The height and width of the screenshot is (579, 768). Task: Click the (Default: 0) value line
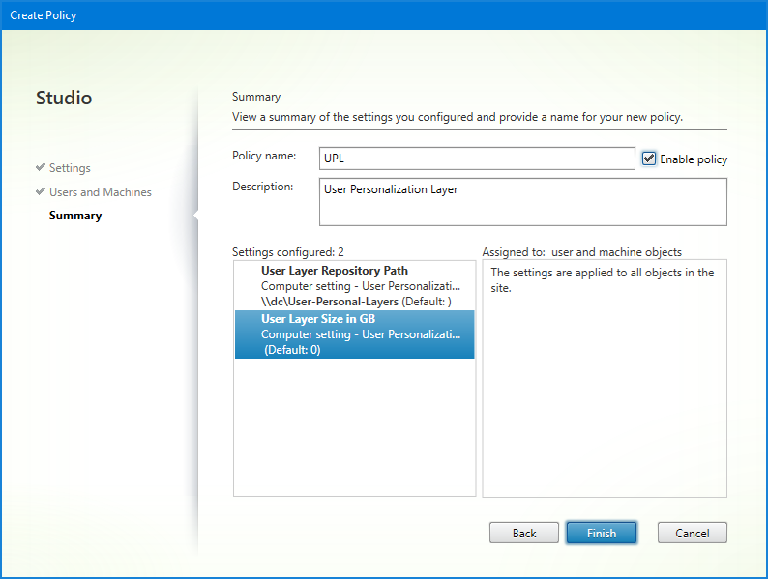click(x=292, y=349)
